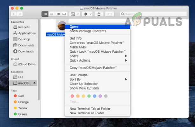Minimize the Finder window with the yellow button
The width and height of the screenshot is (195, 127).
click(x=17, y=8)
